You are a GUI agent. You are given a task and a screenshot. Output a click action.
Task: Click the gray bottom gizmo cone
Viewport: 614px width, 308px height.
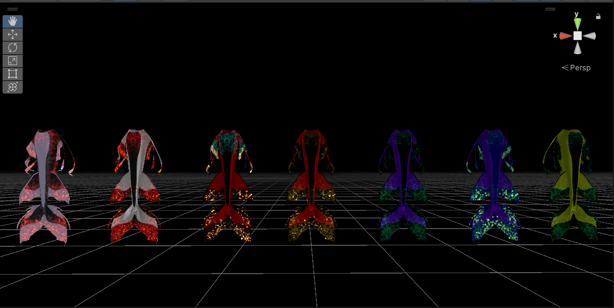(578, 48)
